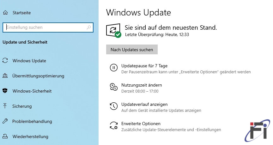Click the Problembehandlung wrench icon
273x145 pixels.
click(x=5, y=121)
